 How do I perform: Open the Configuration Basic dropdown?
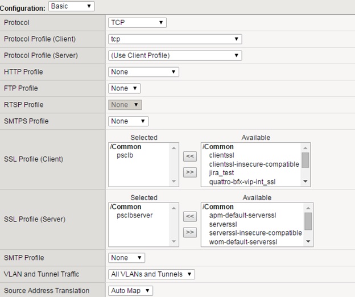tap(71, 6)
